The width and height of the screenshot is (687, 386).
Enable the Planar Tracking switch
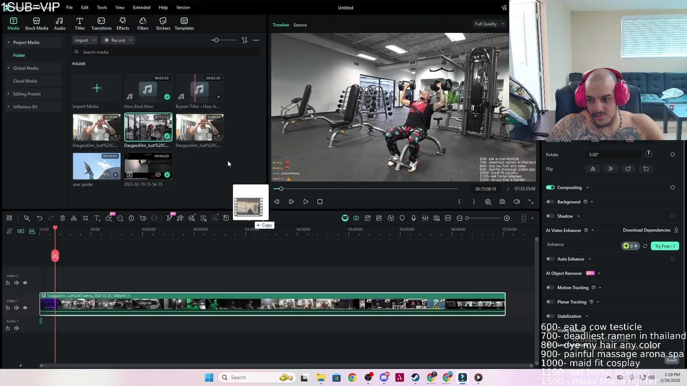point(550,302)
